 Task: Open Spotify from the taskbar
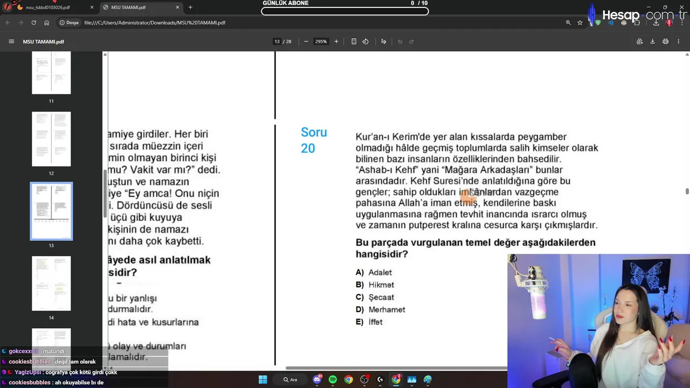coord(333,379)
